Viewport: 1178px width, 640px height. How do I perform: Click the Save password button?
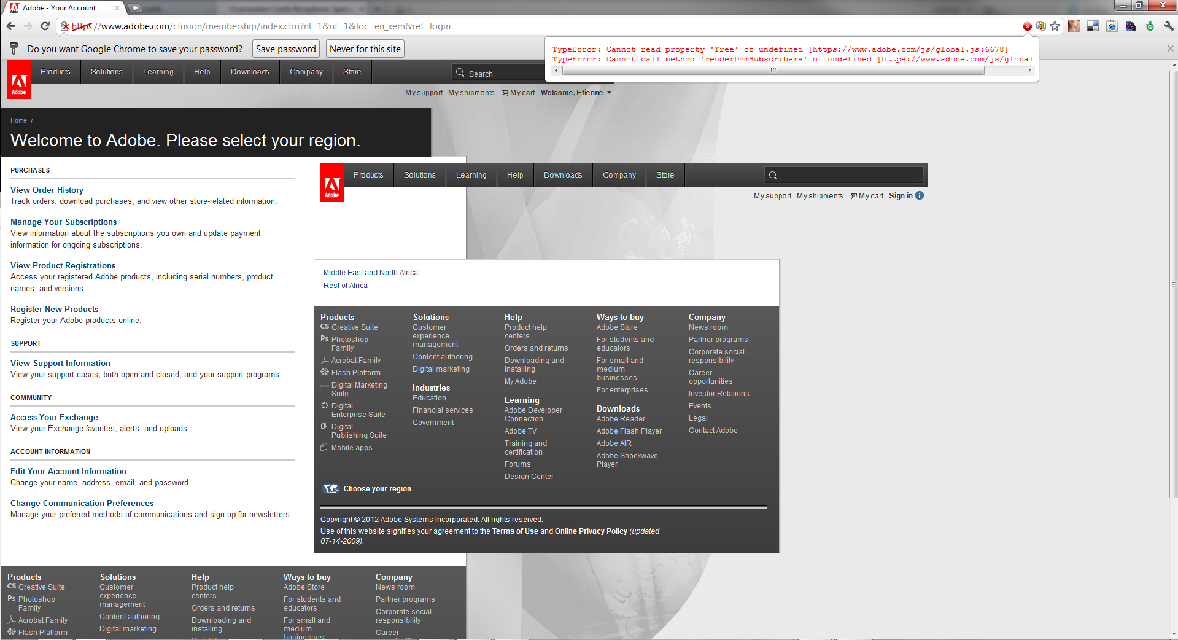tap(285, 49)
